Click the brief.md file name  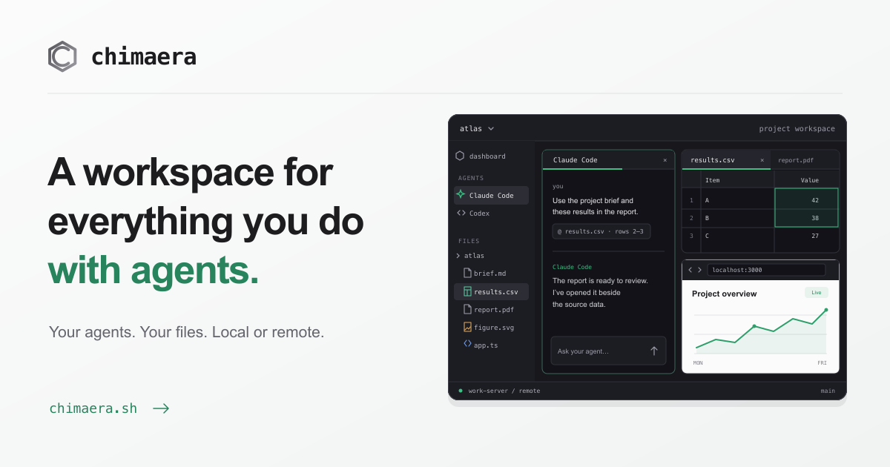click(490, 274)
